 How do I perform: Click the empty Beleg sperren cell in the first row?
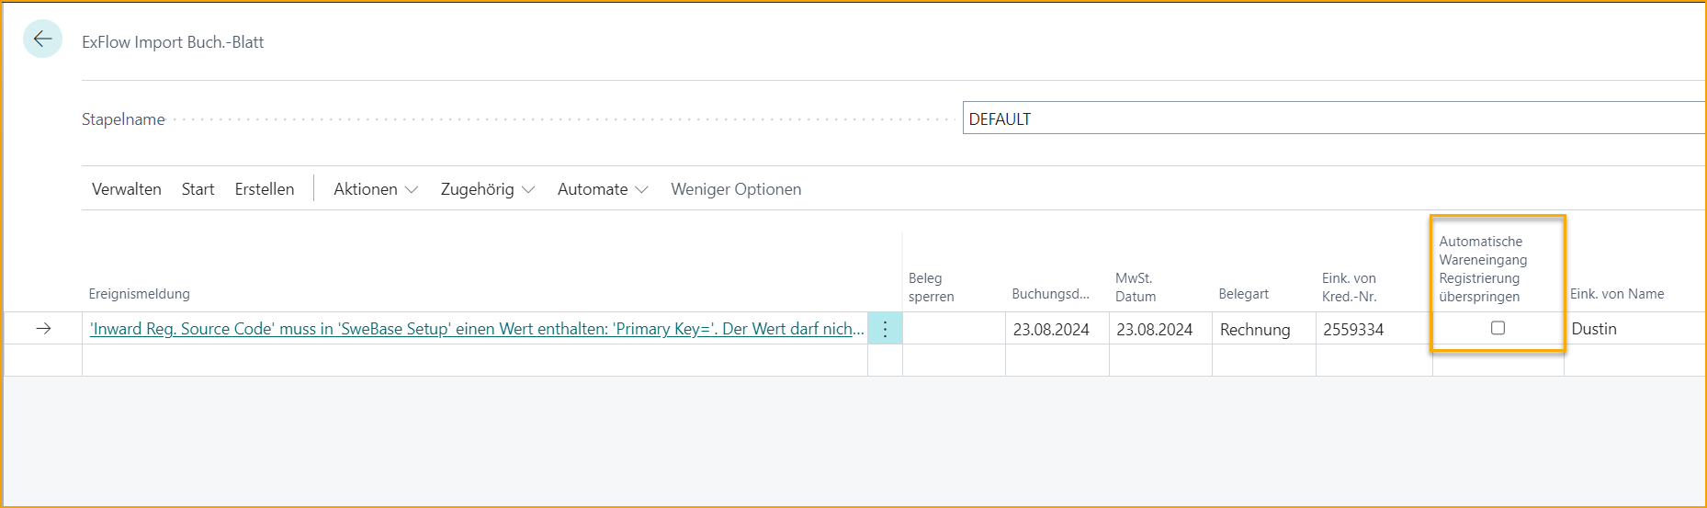(x=954, y=329)
